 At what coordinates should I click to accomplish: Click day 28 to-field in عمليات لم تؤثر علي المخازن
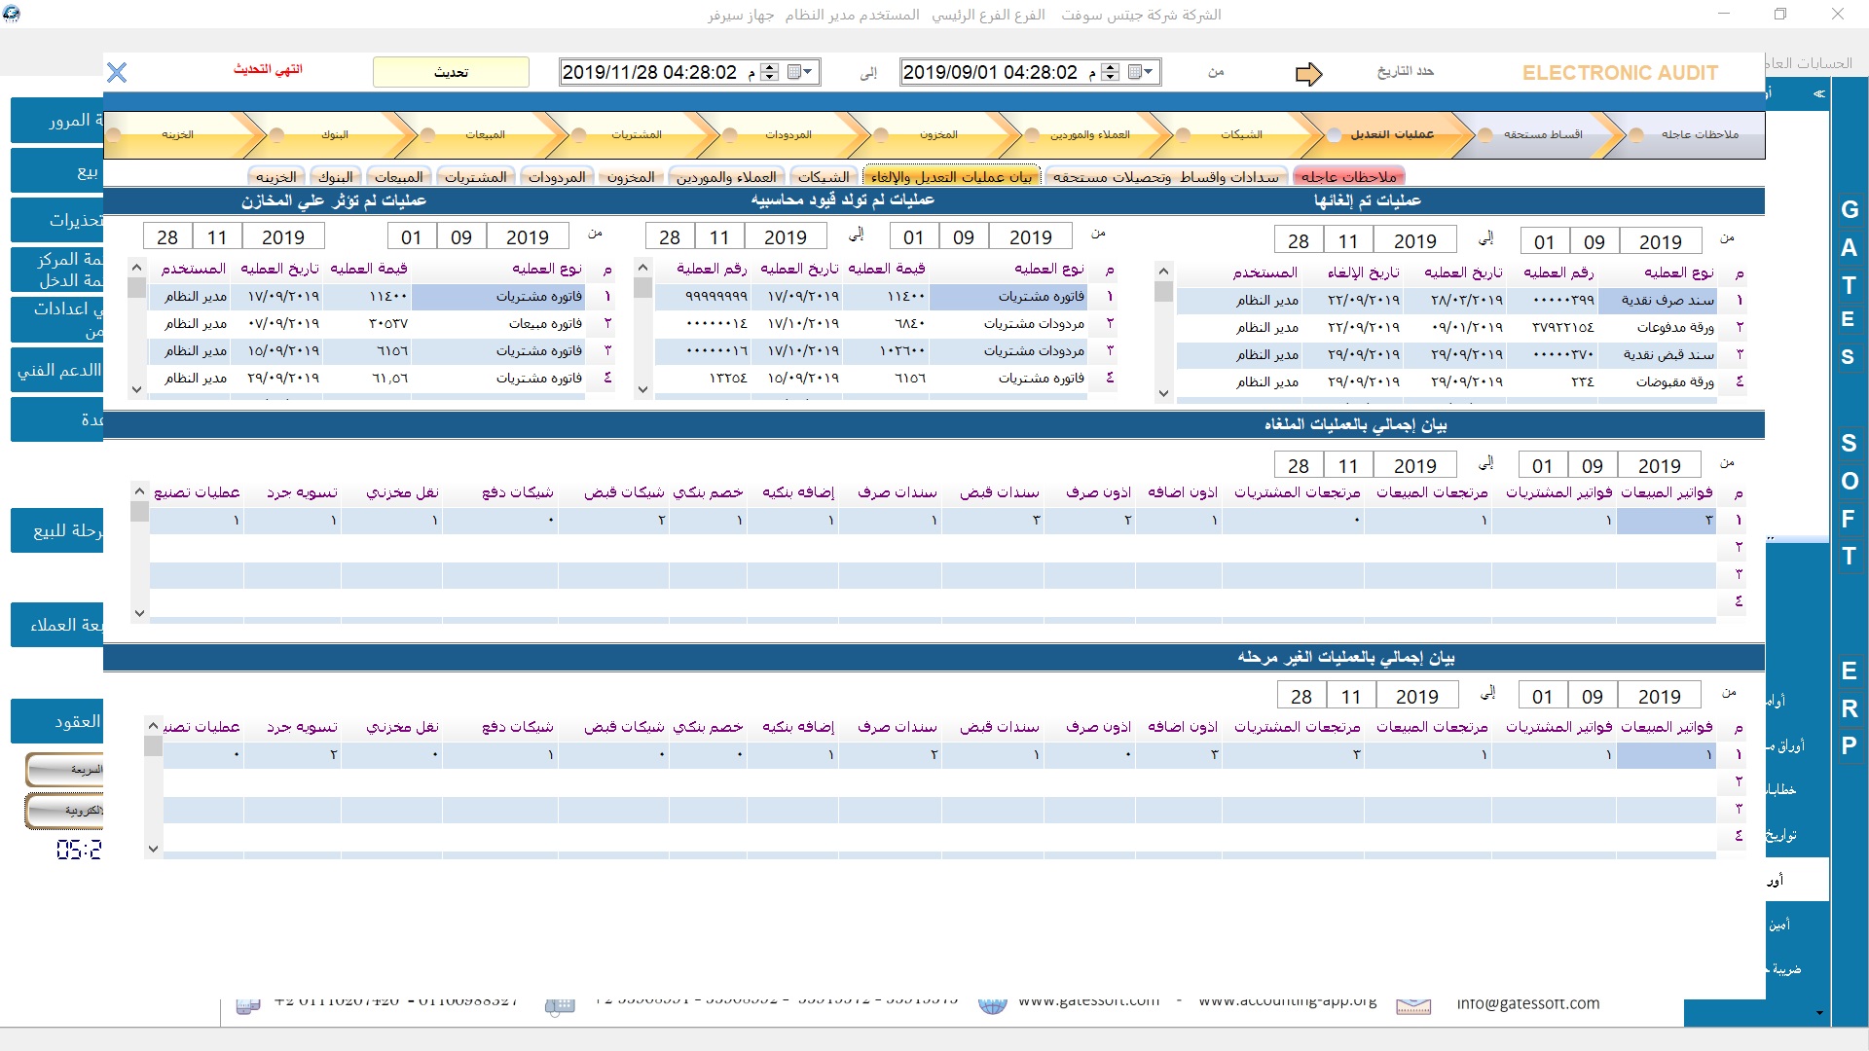tap(167, 237)
